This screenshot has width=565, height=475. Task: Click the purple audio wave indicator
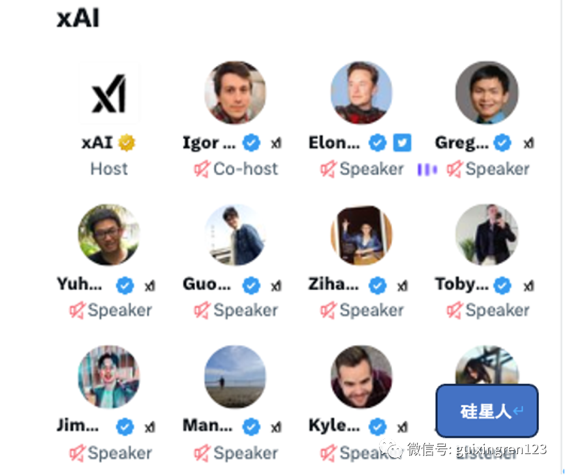[427, 169]
